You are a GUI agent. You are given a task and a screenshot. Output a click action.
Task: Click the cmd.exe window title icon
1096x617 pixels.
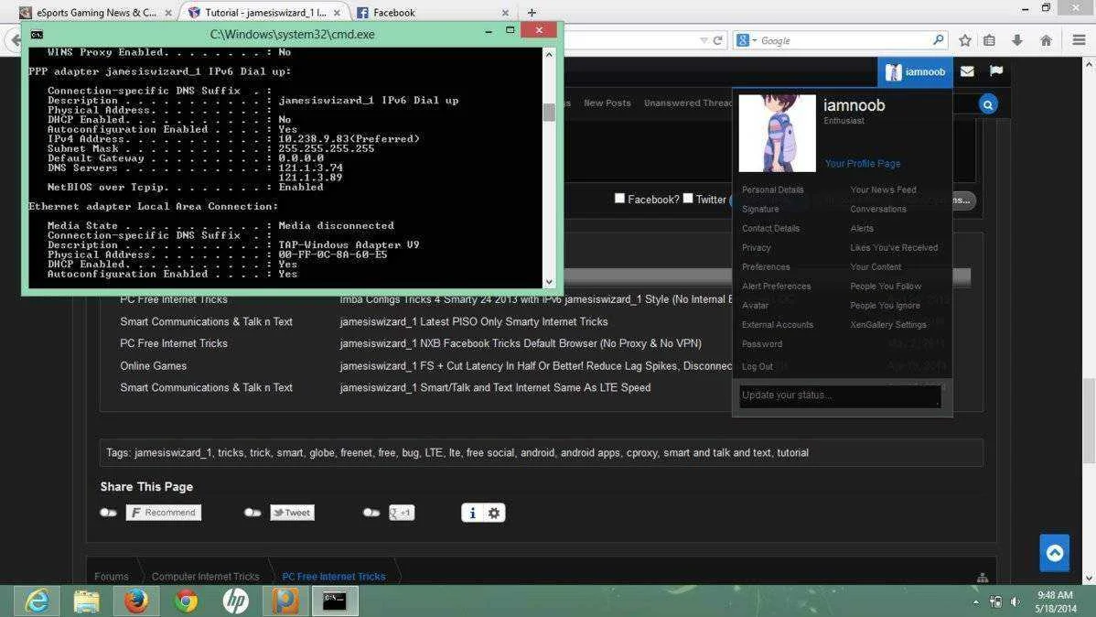(x=37, y=34)
